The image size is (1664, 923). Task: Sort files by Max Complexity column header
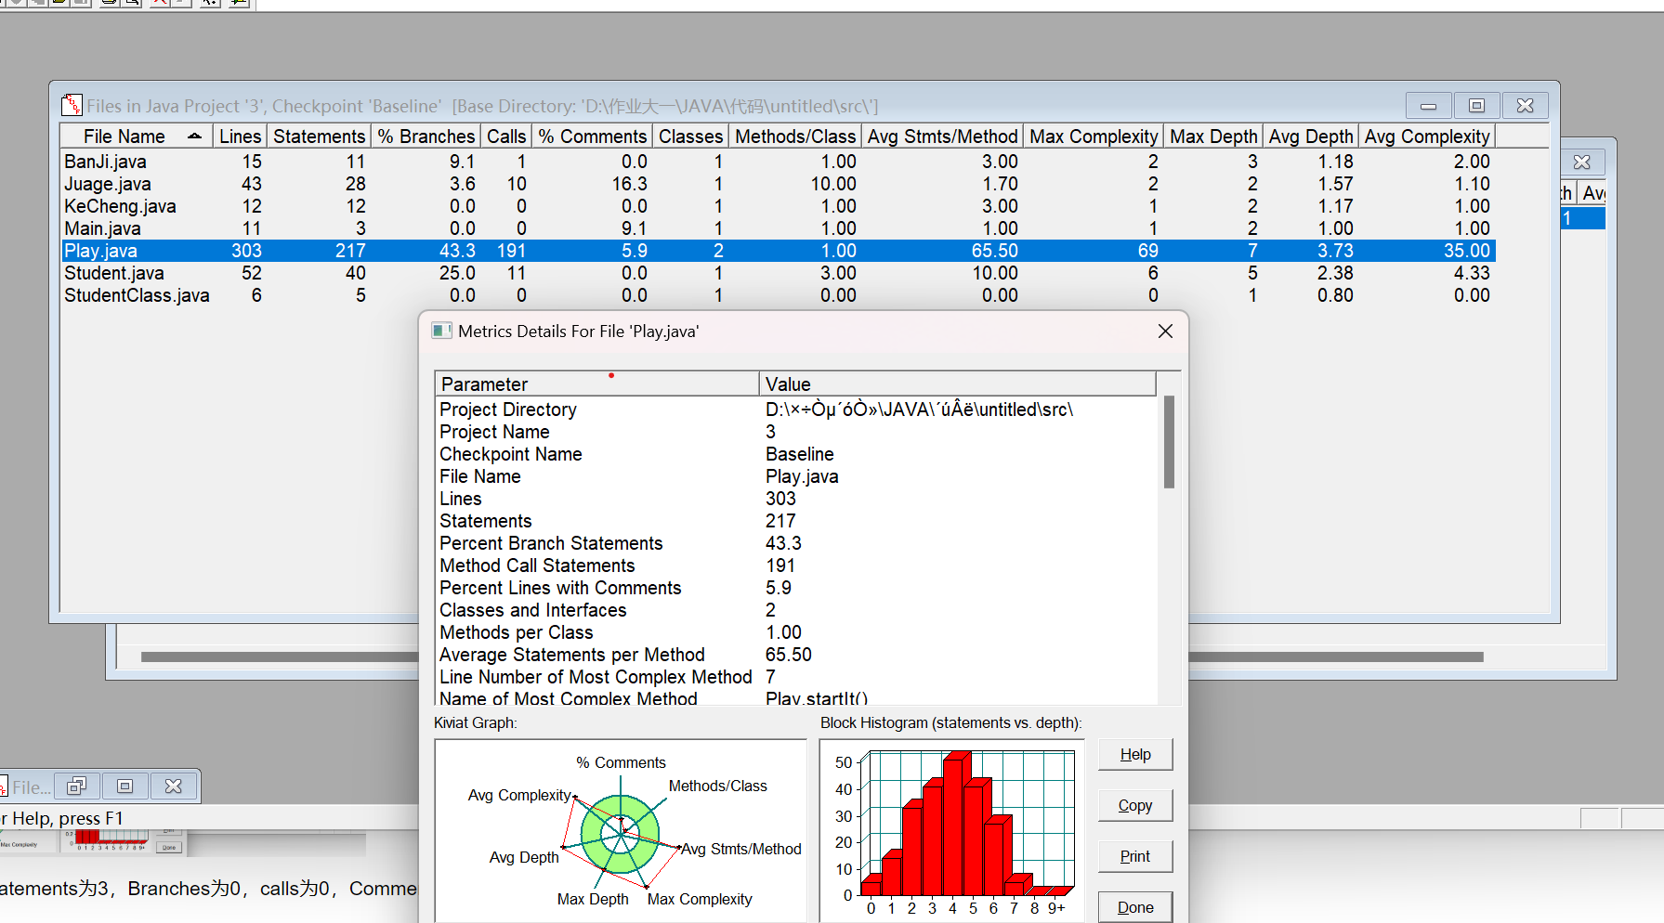[x=1093, y=136]
